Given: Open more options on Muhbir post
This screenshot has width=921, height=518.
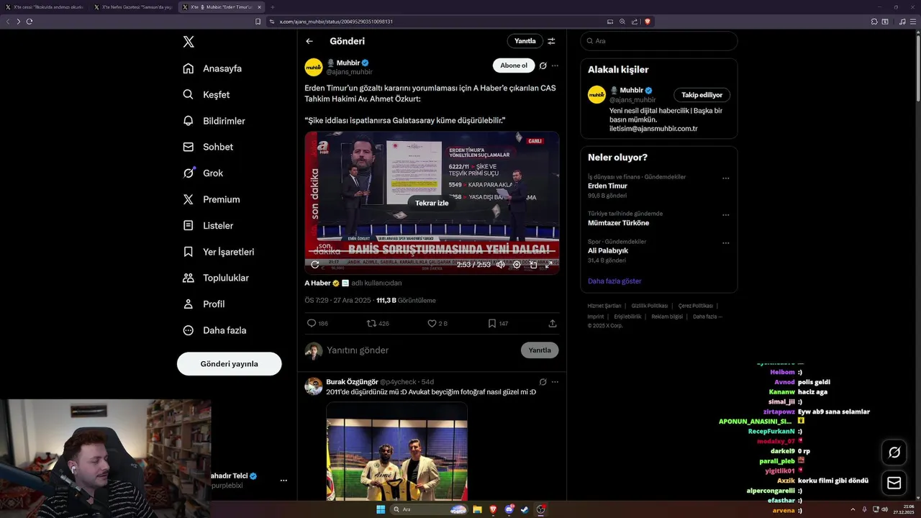Looking at the screenshot, I should [555, 65].
